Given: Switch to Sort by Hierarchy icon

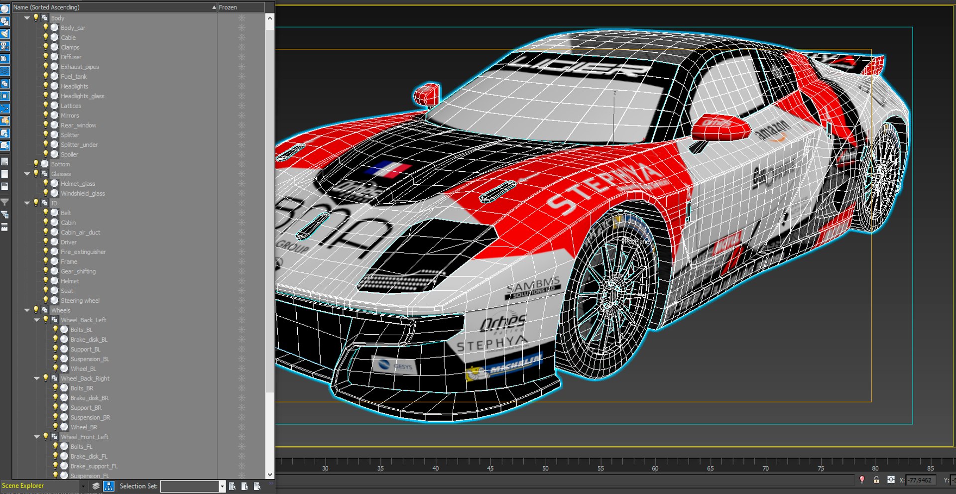Looking at the screenshot, I should point(109,486).
